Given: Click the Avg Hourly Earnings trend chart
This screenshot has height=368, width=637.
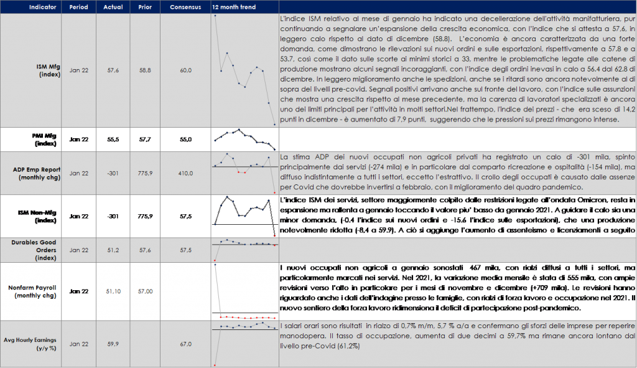Looking at the screenshot, I should pos(244,343).
